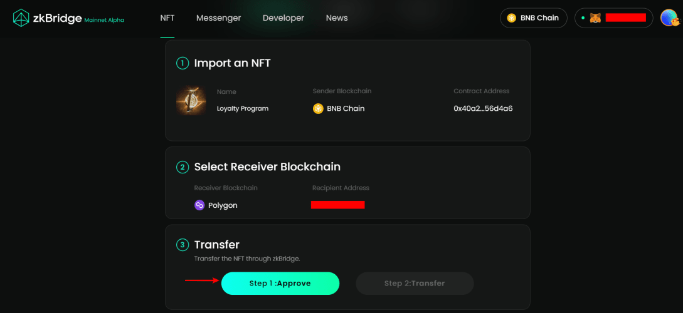
Task: Switch to the Messenger tab
Action: click(x=218, y=18)
